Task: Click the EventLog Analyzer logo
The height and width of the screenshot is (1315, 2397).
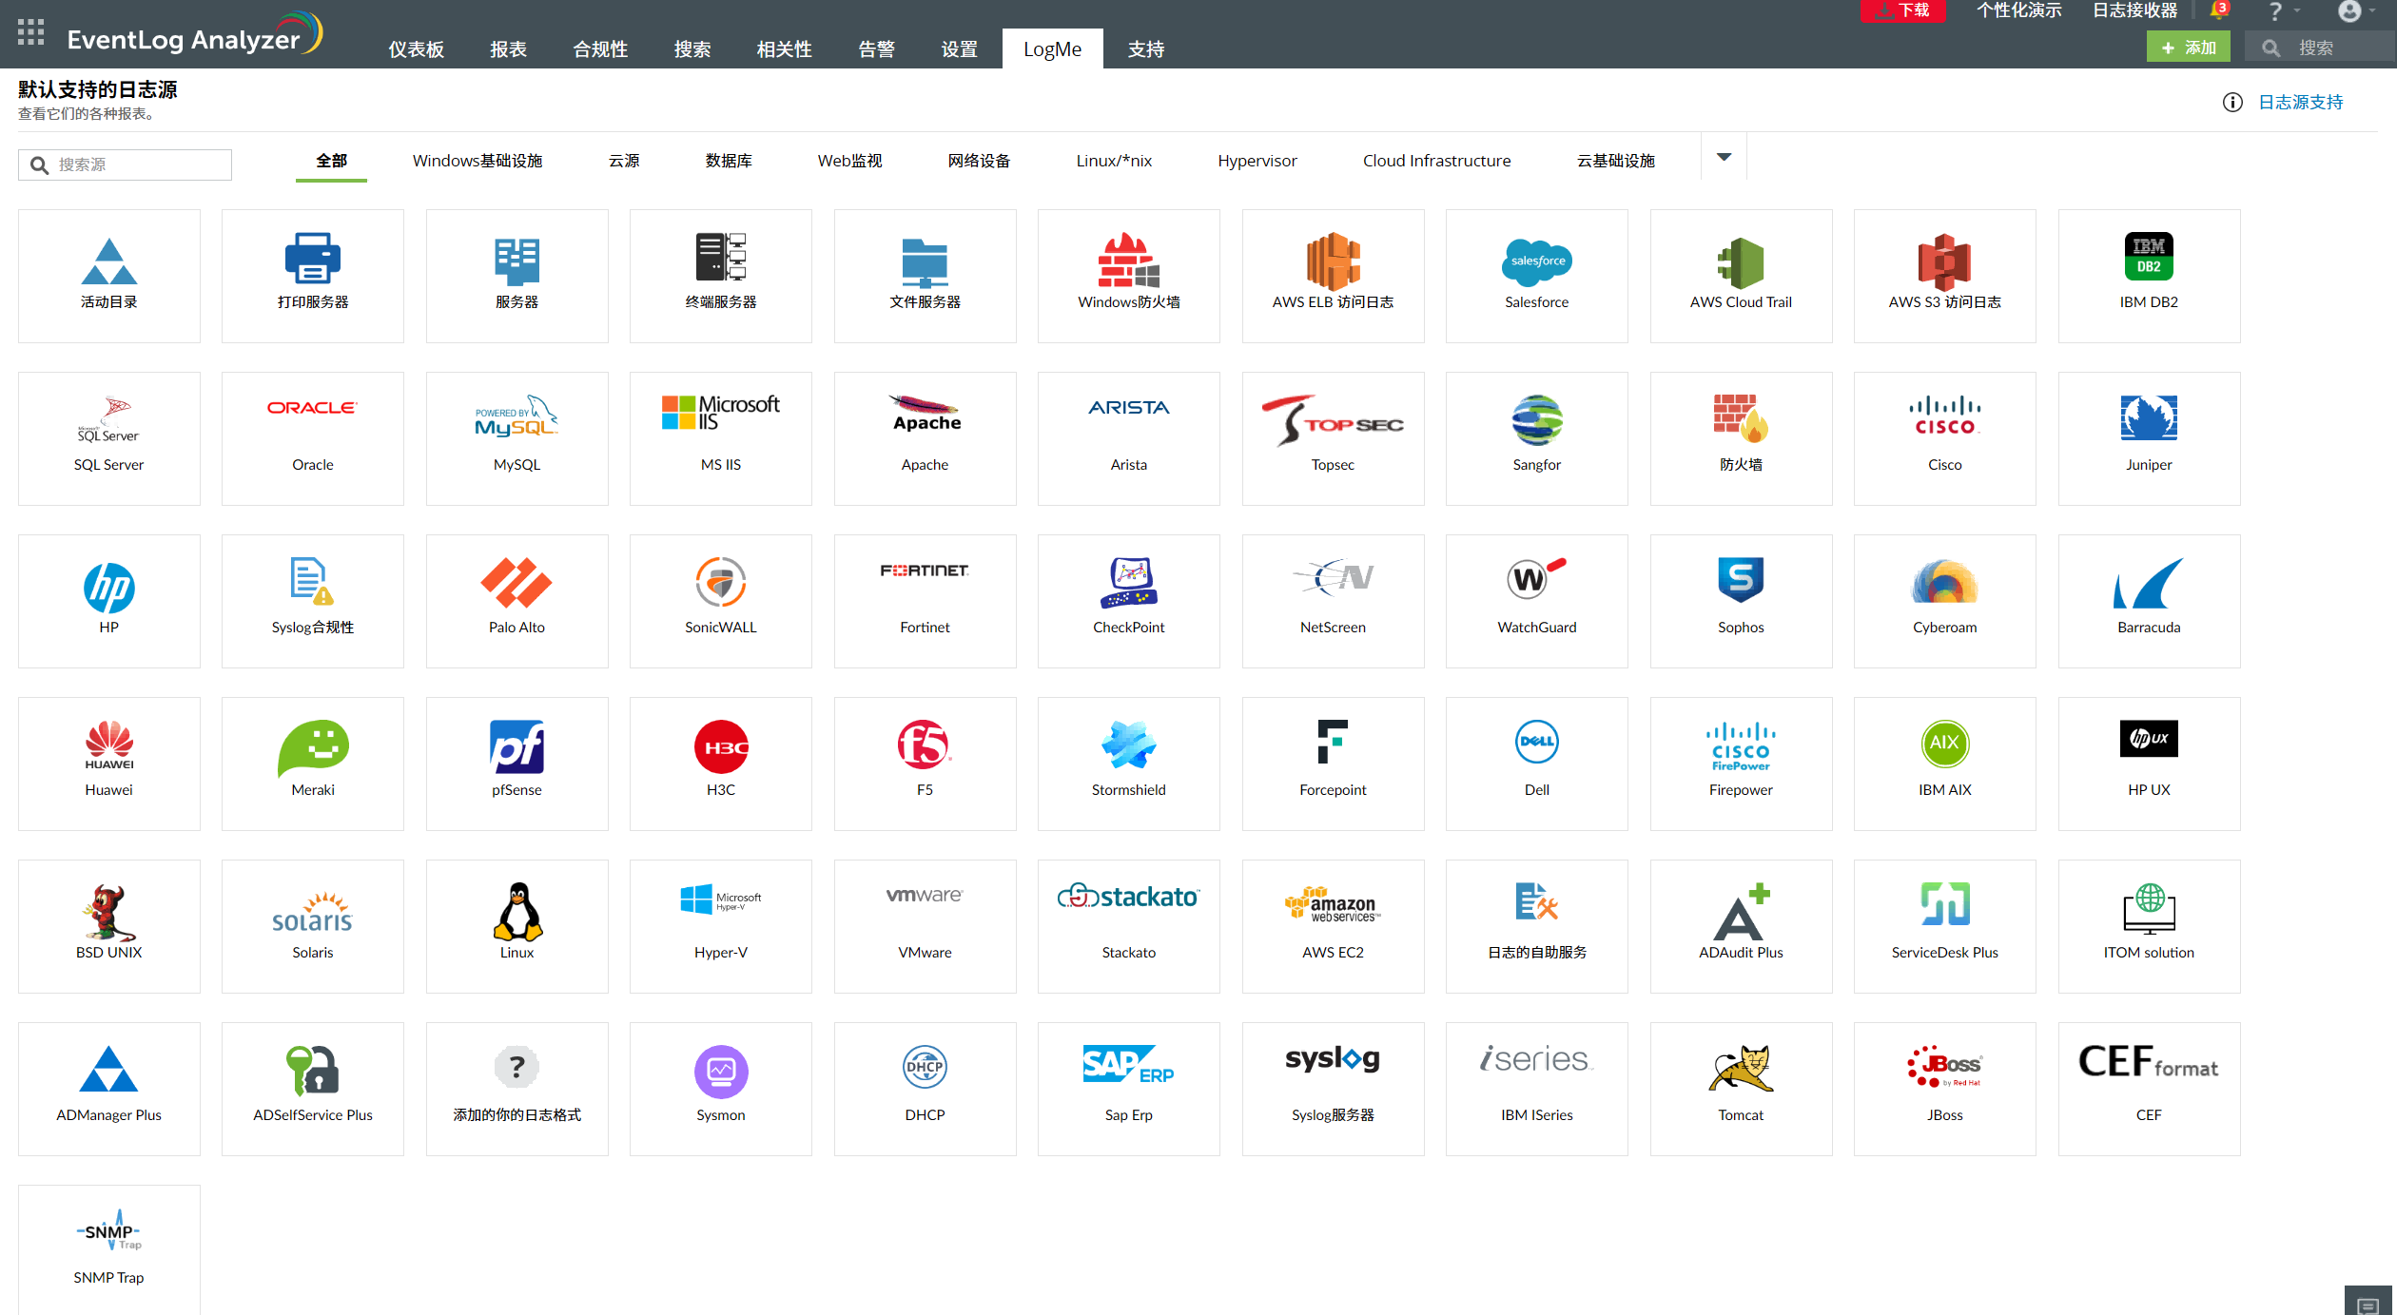Action: click(x=195, y=35)
